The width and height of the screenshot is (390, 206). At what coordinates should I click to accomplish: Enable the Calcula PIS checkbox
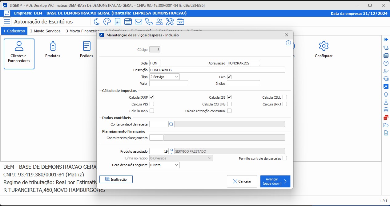[152, 104]
